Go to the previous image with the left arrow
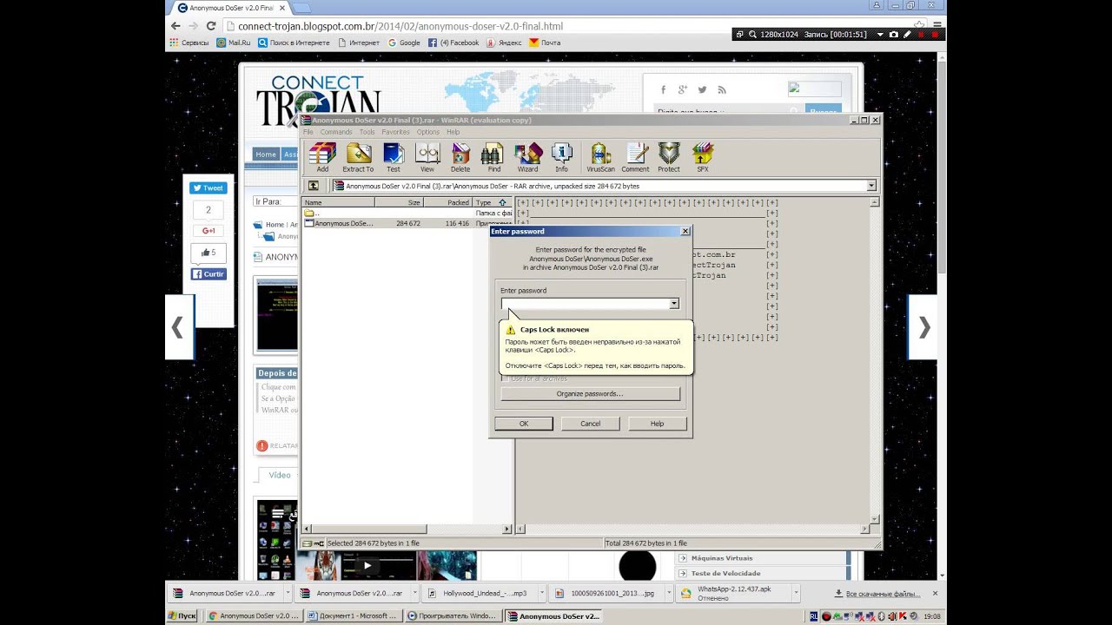The image size is (1112, 625). pos(178,327)
